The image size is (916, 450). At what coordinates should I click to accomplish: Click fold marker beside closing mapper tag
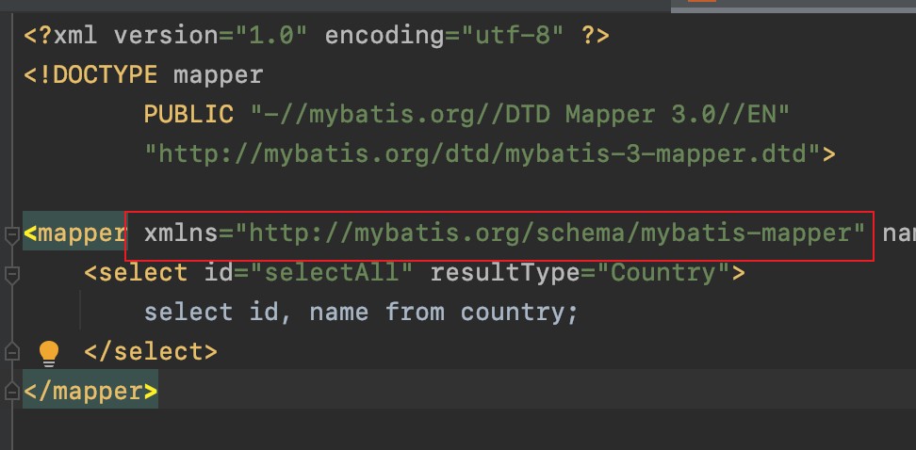coord(12,390)
